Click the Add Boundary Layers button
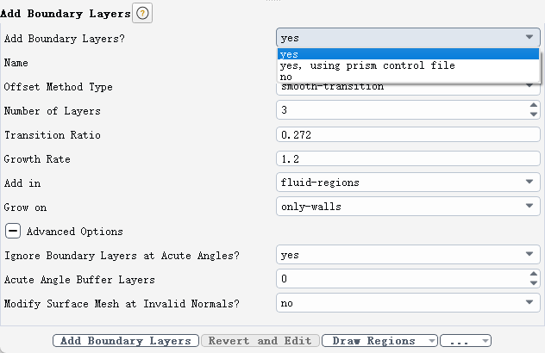The image size is (545, 353). [x=126, y=341]
